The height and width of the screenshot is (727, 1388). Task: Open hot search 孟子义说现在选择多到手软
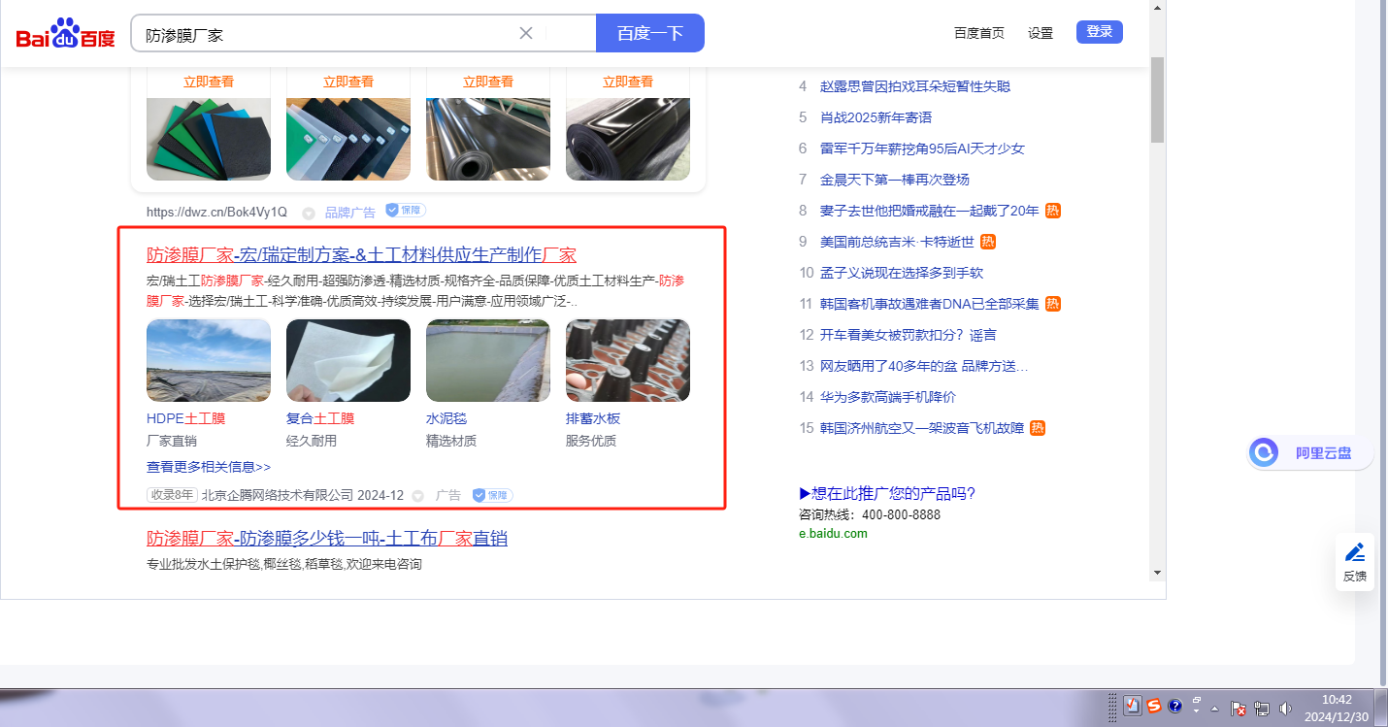[902, 273]
